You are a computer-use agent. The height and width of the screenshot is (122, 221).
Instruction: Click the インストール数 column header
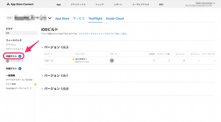pos(163,54)
